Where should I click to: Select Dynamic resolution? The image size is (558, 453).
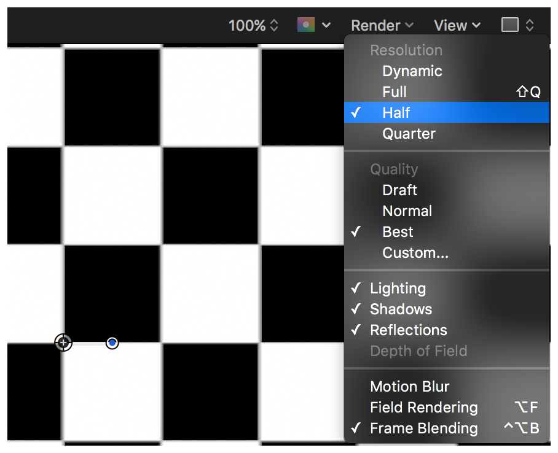(x=412, y=71)
